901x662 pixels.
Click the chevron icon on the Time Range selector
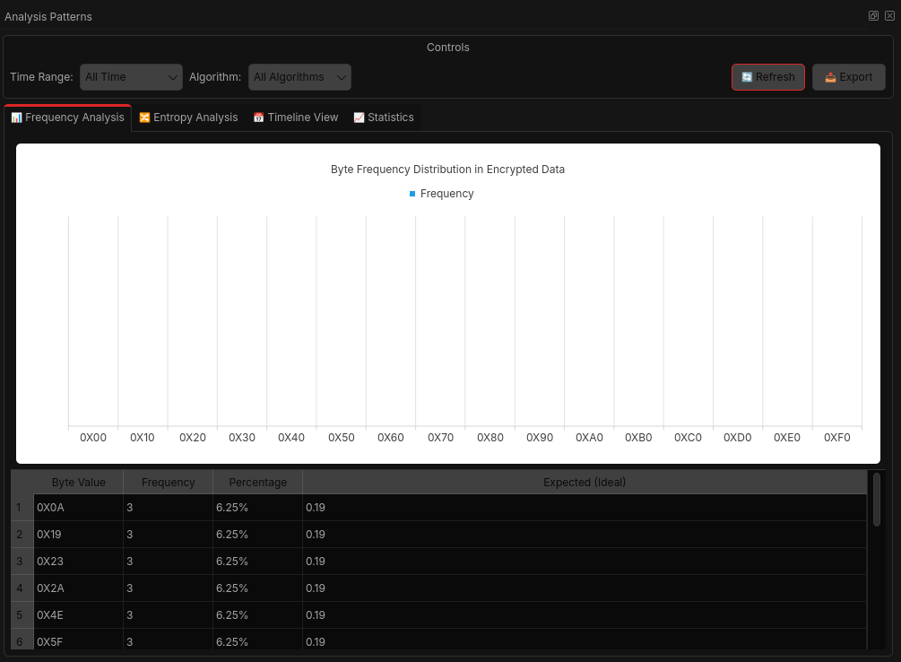click(x=171, y=77)
